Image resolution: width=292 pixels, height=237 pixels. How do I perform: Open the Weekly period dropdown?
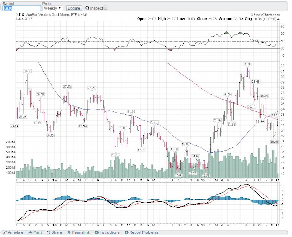(52, 8)
